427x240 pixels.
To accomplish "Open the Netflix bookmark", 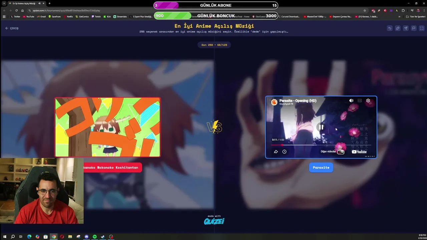I will coord(68,16).
